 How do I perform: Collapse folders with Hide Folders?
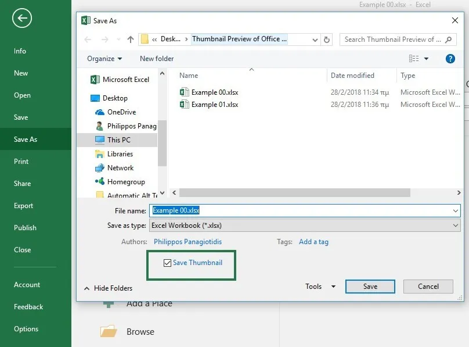click(x=109, y=288)
